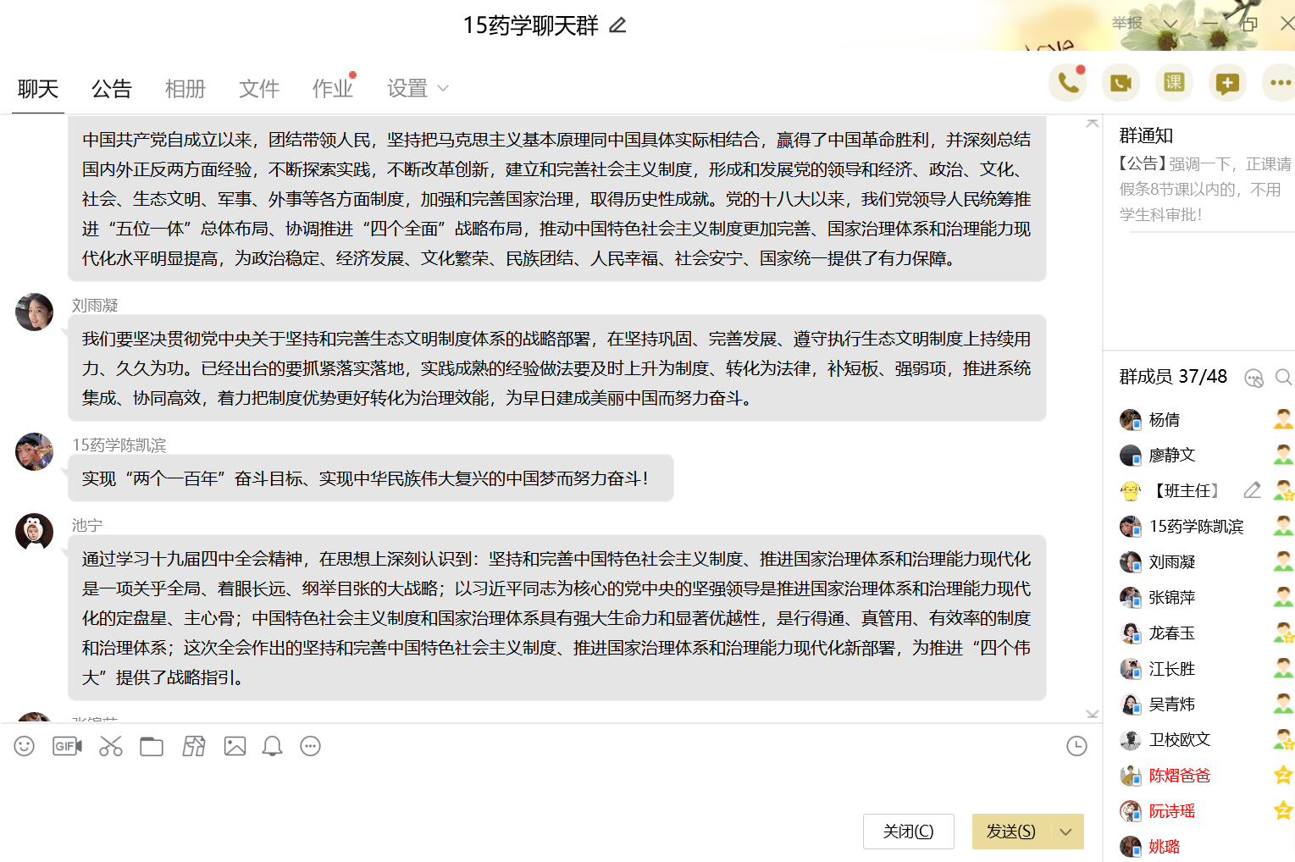Open the GIF sticker panel

pyautogui.click(x=67, y=746)
